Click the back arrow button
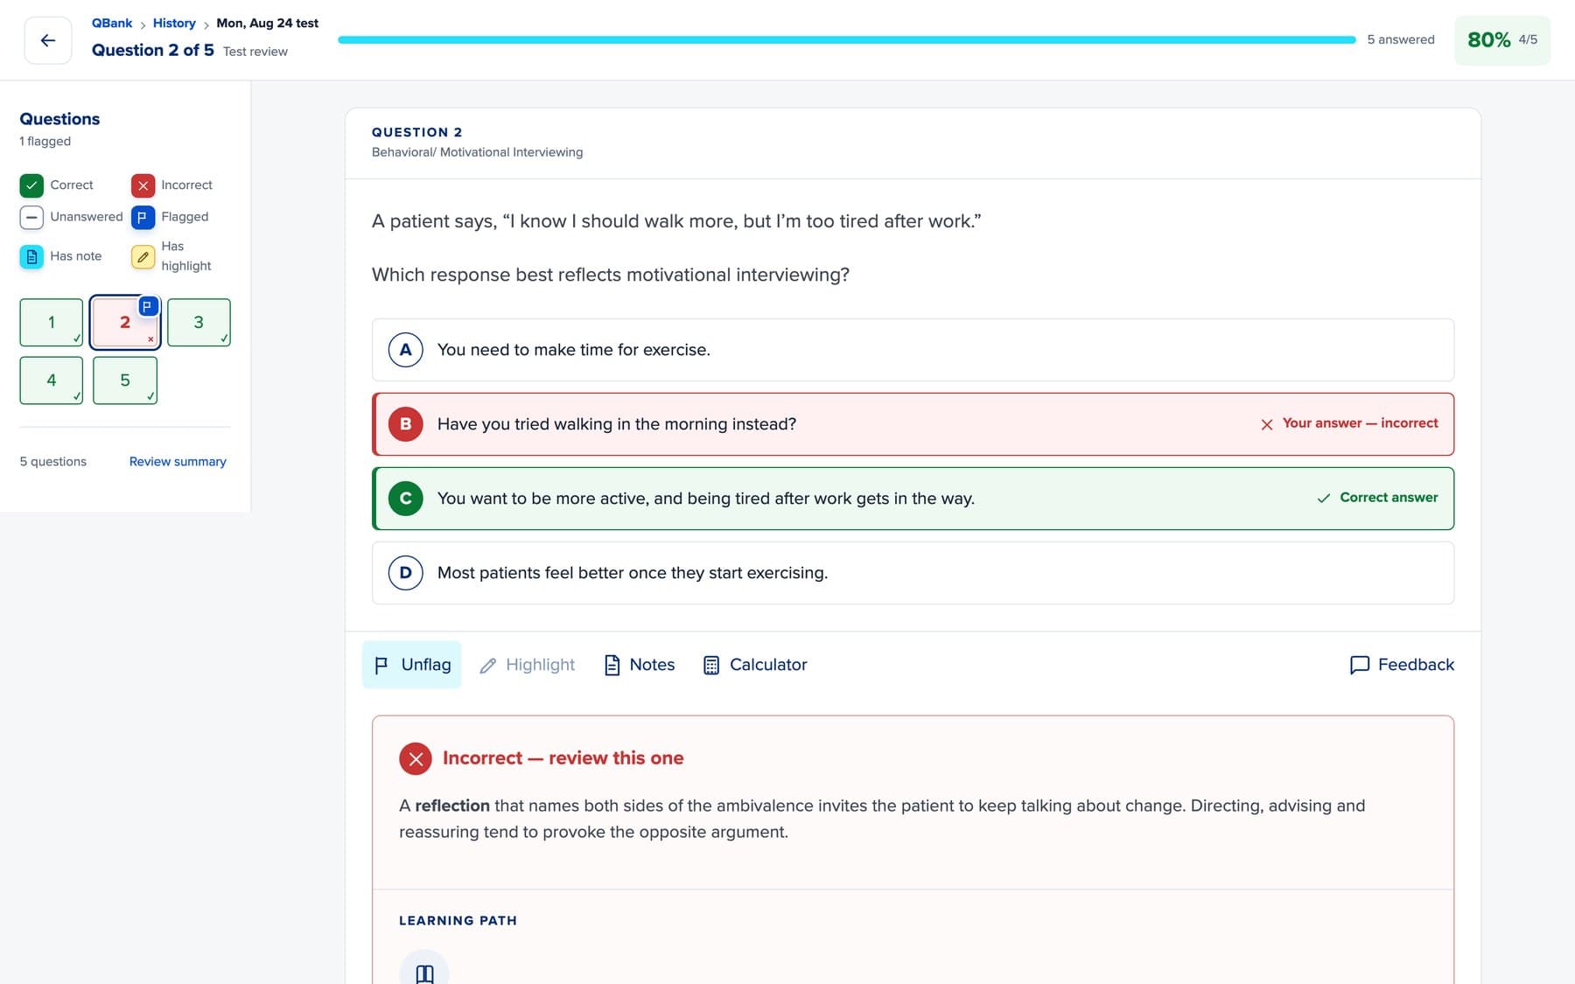 (x=48, y=40)
